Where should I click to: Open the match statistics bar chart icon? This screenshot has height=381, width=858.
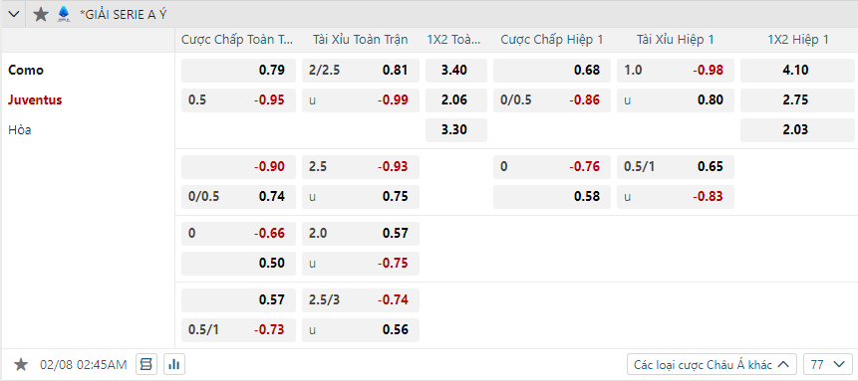point(174,364)
